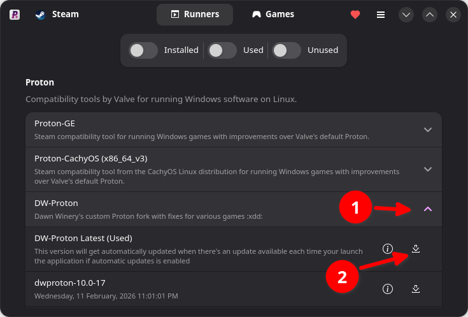The image size is (468, 317).
Task: Expand the Proton-CachyOS (x86_64_v3) row
Action: click(x=428, y=169)
